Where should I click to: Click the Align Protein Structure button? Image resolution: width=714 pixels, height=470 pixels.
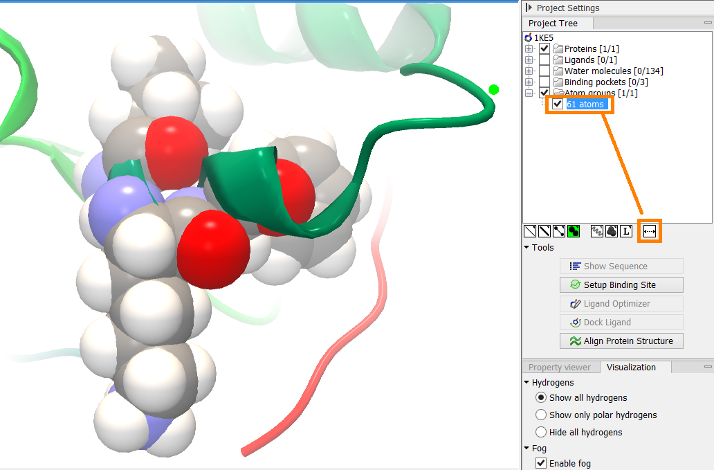tap(621, 341)
